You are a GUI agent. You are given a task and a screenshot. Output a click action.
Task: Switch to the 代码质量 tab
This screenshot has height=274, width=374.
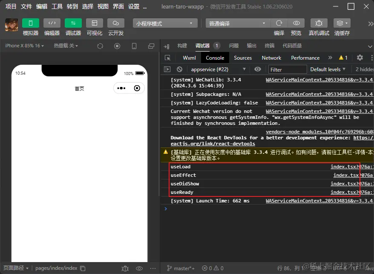click(292, 46)
